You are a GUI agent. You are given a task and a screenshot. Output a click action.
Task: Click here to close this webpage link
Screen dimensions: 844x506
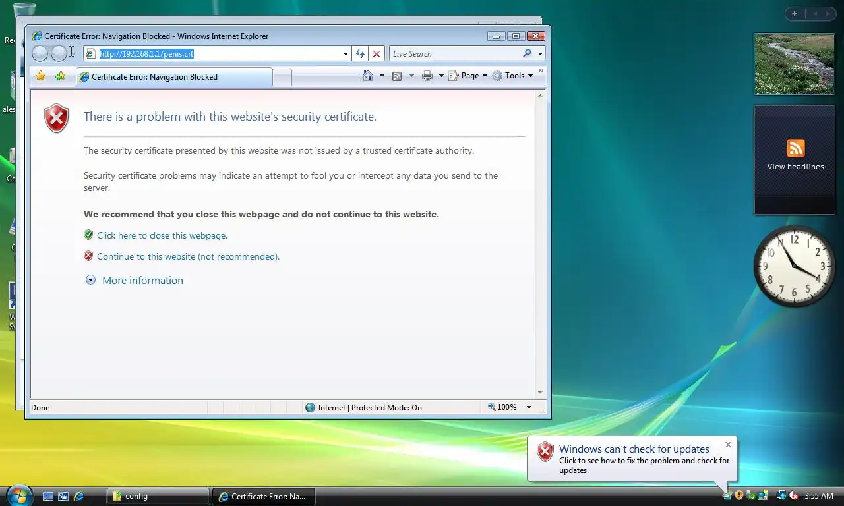click(x=162, y=235)
